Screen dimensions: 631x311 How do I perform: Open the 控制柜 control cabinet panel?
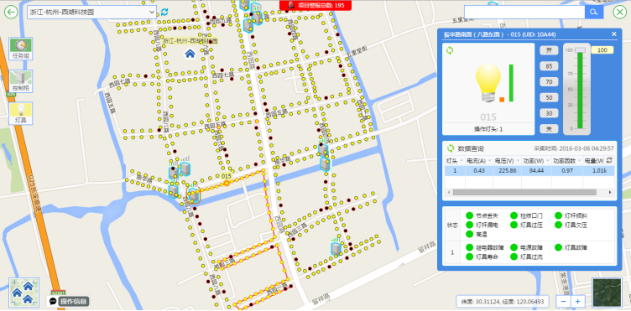(x=20, y=81)
